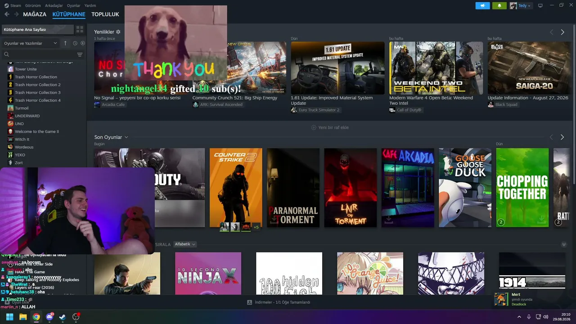Open the Yardım menu

[90, 5]
